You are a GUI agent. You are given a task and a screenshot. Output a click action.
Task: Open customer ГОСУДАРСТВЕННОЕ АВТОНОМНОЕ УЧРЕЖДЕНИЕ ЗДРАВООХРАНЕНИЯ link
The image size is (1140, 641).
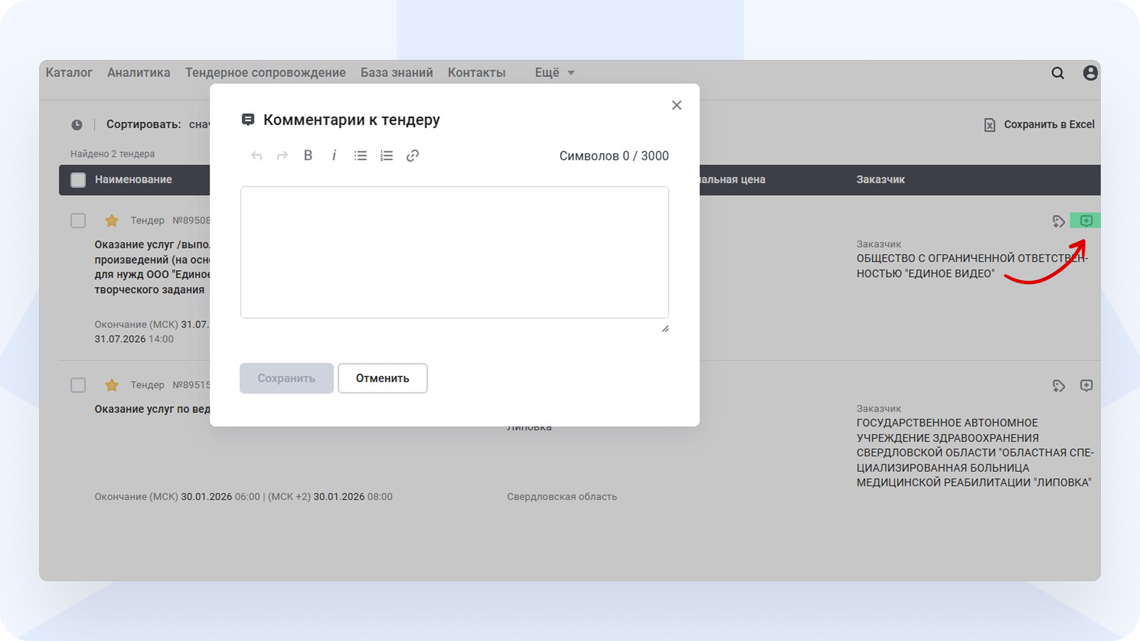pyautogui.click(x=975, y=453)
